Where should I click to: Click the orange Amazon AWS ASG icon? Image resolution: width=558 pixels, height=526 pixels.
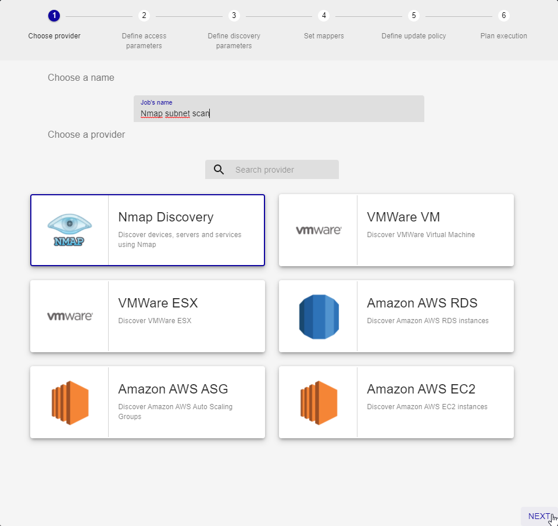pos(70,403)
